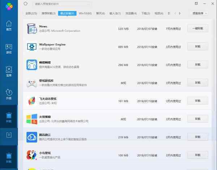Click the Microsoft Corporation publisher text
The height and width of the screenshot is (170, 217).
coord(66,31)
